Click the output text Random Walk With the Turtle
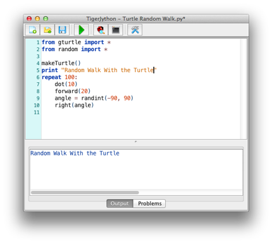Screen dimensions: 272x244 (x=75, y=153)
